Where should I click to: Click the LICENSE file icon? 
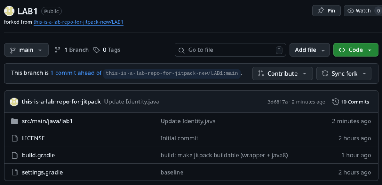(x=15, y=138)
